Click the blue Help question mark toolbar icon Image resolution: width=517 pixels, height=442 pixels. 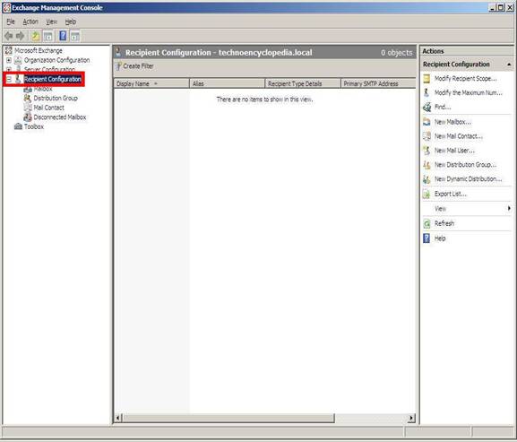pos(63,36)
